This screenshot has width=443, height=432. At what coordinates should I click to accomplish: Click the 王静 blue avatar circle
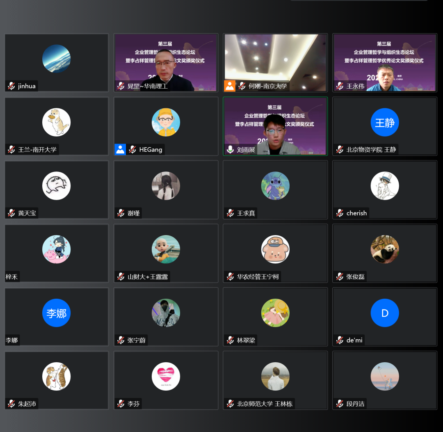pyautogui.click(x=384, y=122)
